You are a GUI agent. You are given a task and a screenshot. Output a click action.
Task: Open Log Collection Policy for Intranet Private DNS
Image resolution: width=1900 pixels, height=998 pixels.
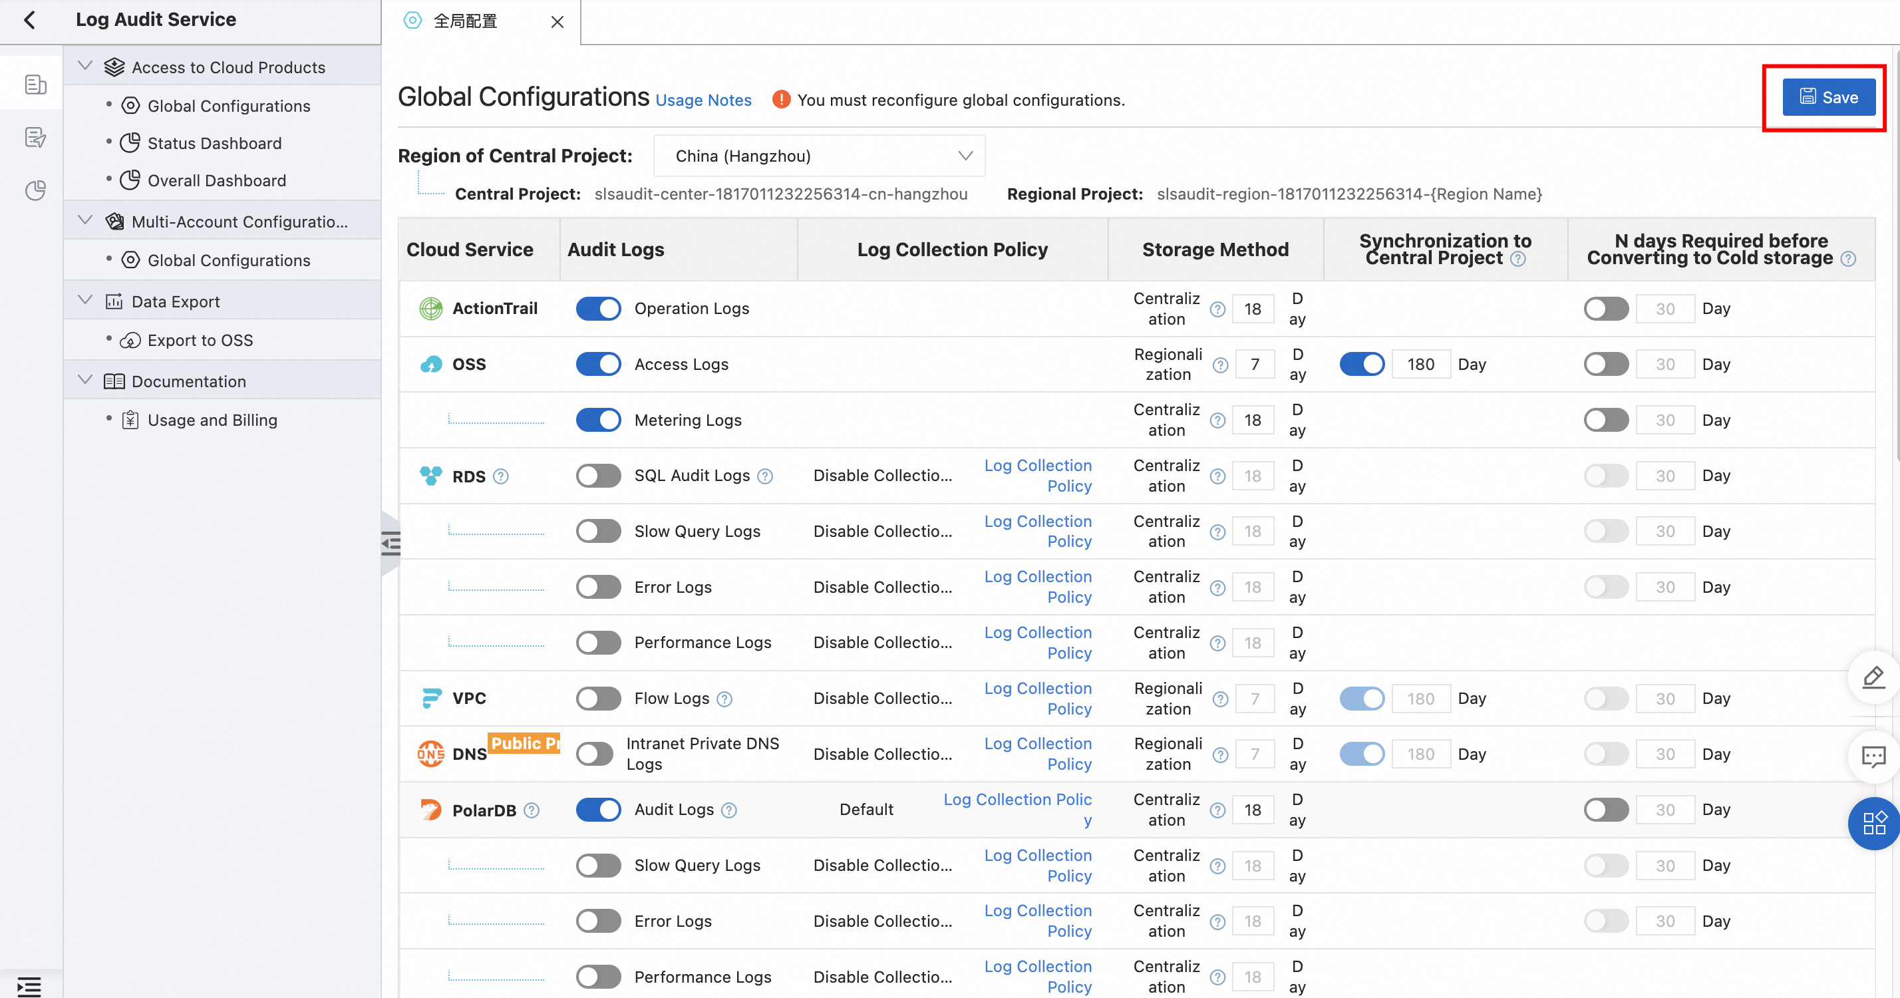[1038, 754]
